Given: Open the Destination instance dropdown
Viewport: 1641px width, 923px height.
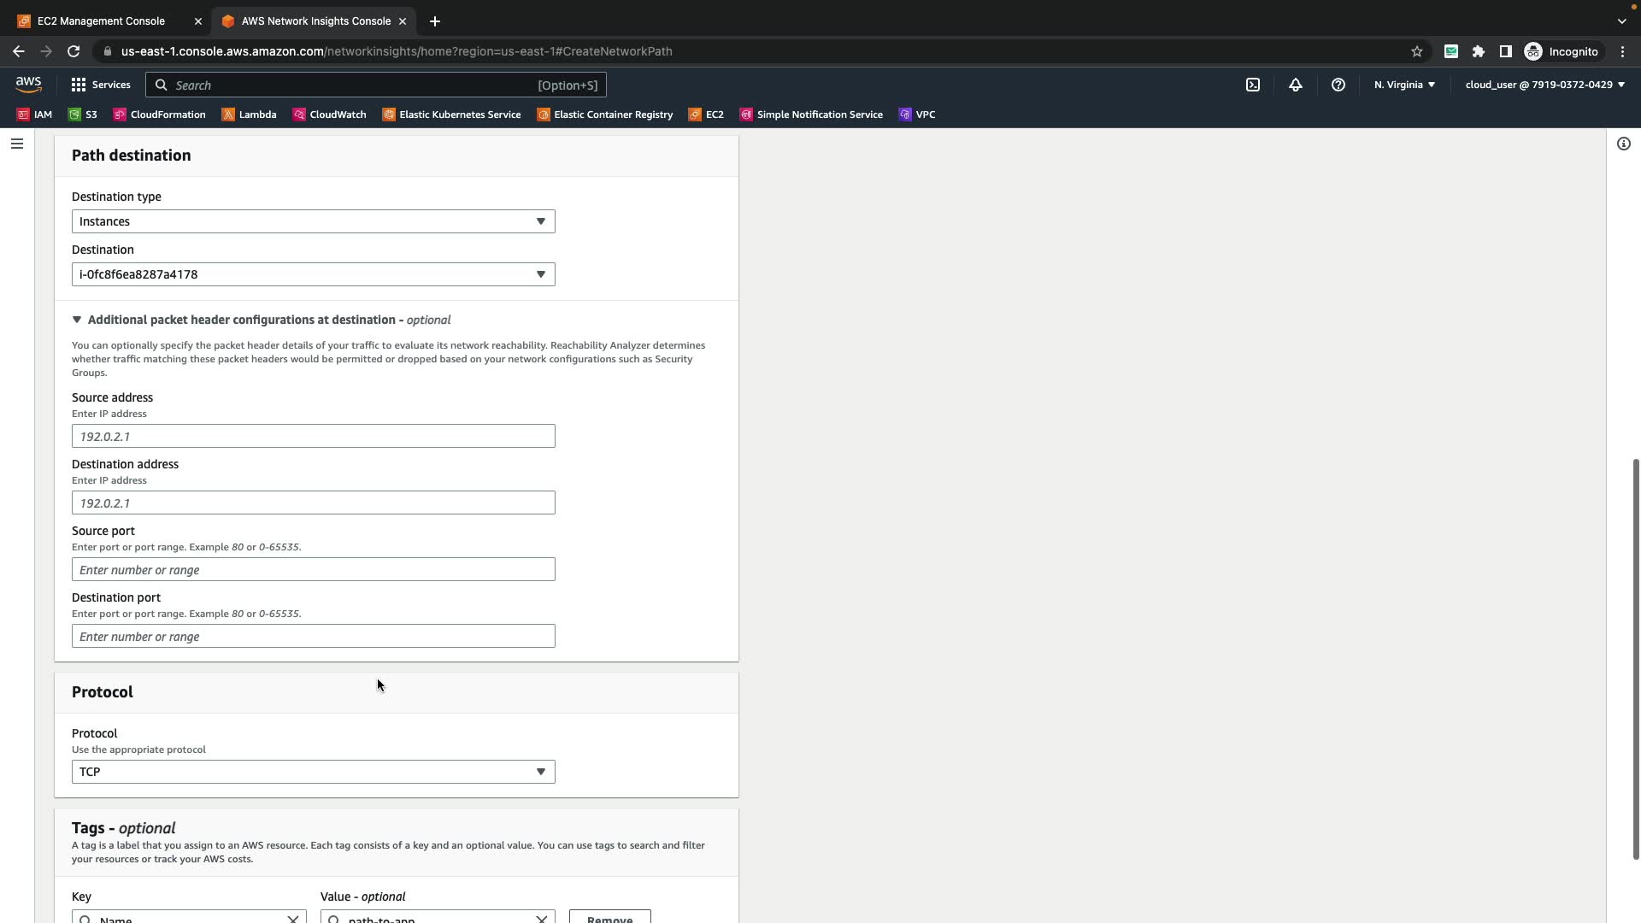Looking at the screenshot, I should coord(313,274).
